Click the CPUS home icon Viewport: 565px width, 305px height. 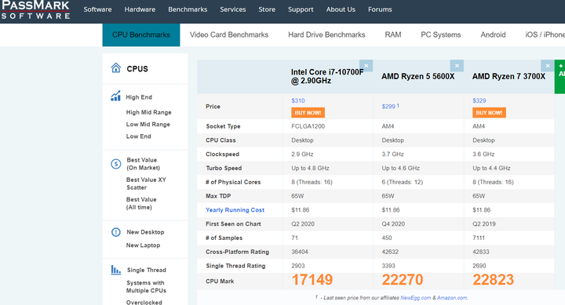(115, 67)
